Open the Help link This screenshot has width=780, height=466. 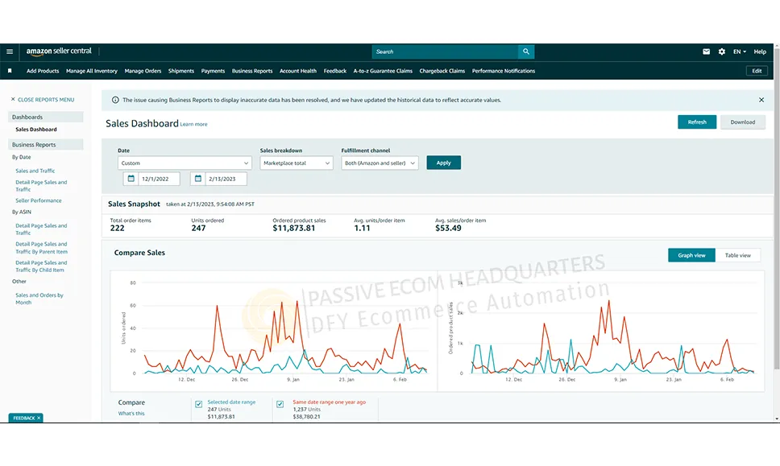point(760,52)
